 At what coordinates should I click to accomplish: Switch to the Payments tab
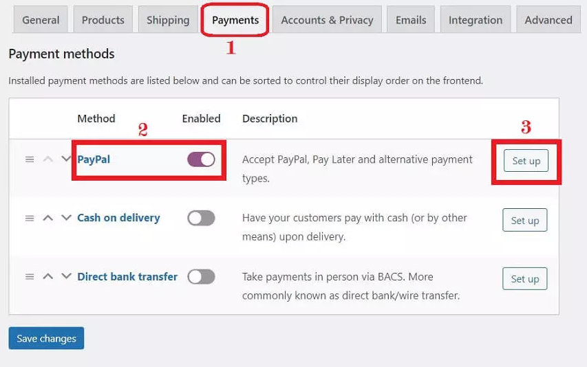point(235,20)
